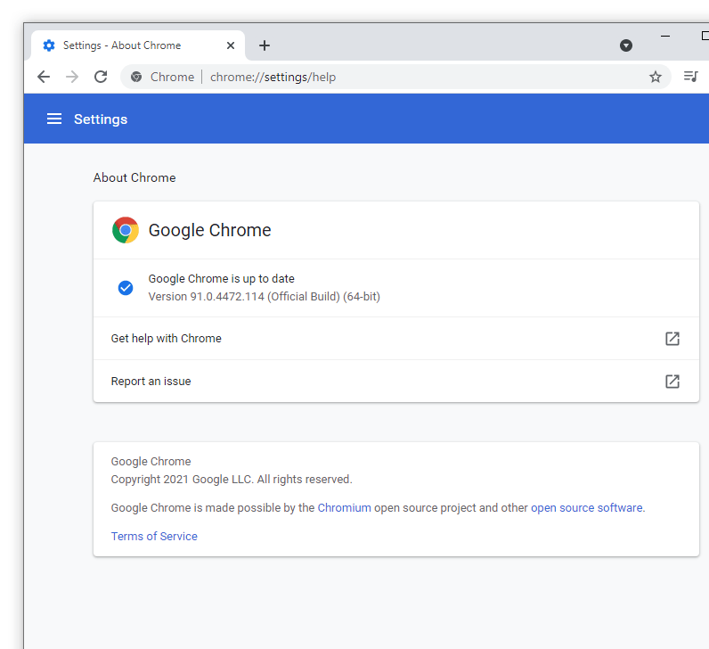
Task: Open Get help with Chrome
Action: coord(396,339)
